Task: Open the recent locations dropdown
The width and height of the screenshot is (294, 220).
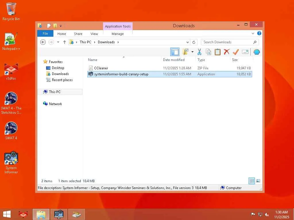Action: [x=58, y=42]
